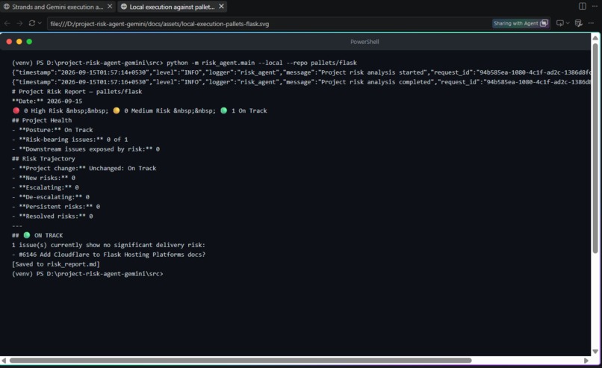Select the Local execution against pallets tab

(172, 7)
